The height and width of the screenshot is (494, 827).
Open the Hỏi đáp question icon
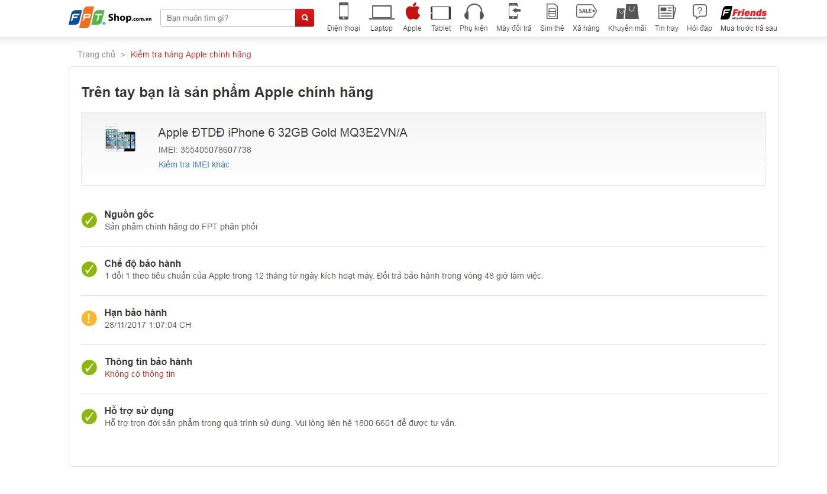[699, 12]
